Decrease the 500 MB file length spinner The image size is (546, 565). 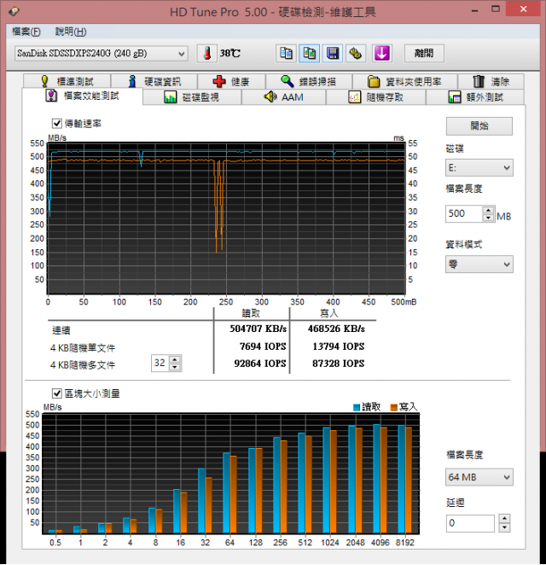(488, 218)
